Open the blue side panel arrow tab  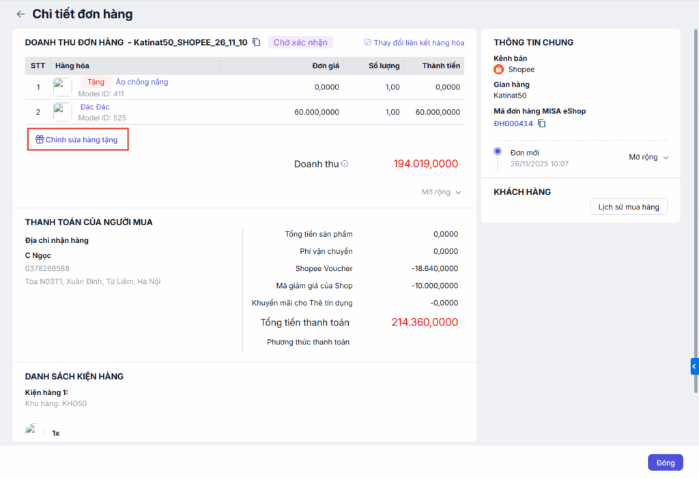694,366
